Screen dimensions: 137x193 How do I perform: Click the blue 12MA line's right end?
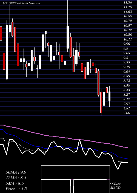coord(127,159)
